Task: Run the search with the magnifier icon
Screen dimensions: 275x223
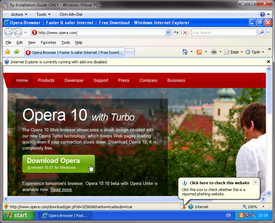Action: point(262,32)
